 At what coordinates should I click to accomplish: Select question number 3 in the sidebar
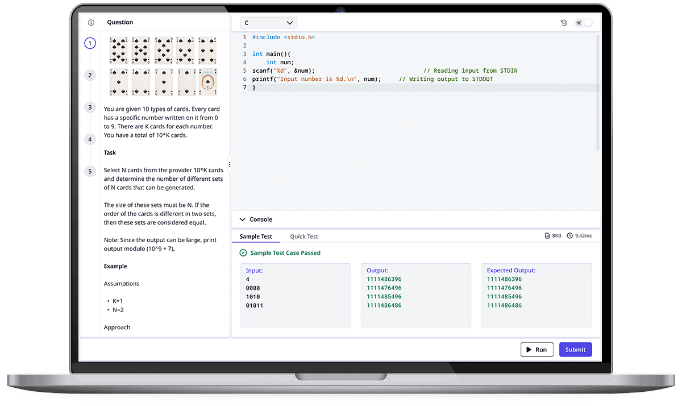pos(90,107)
